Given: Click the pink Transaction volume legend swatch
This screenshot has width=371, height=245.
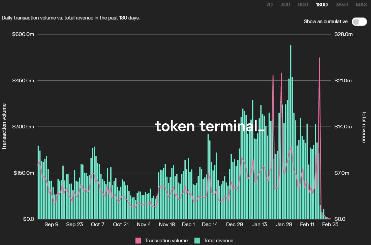Looking at the screenshot, I should pos(138,240).
